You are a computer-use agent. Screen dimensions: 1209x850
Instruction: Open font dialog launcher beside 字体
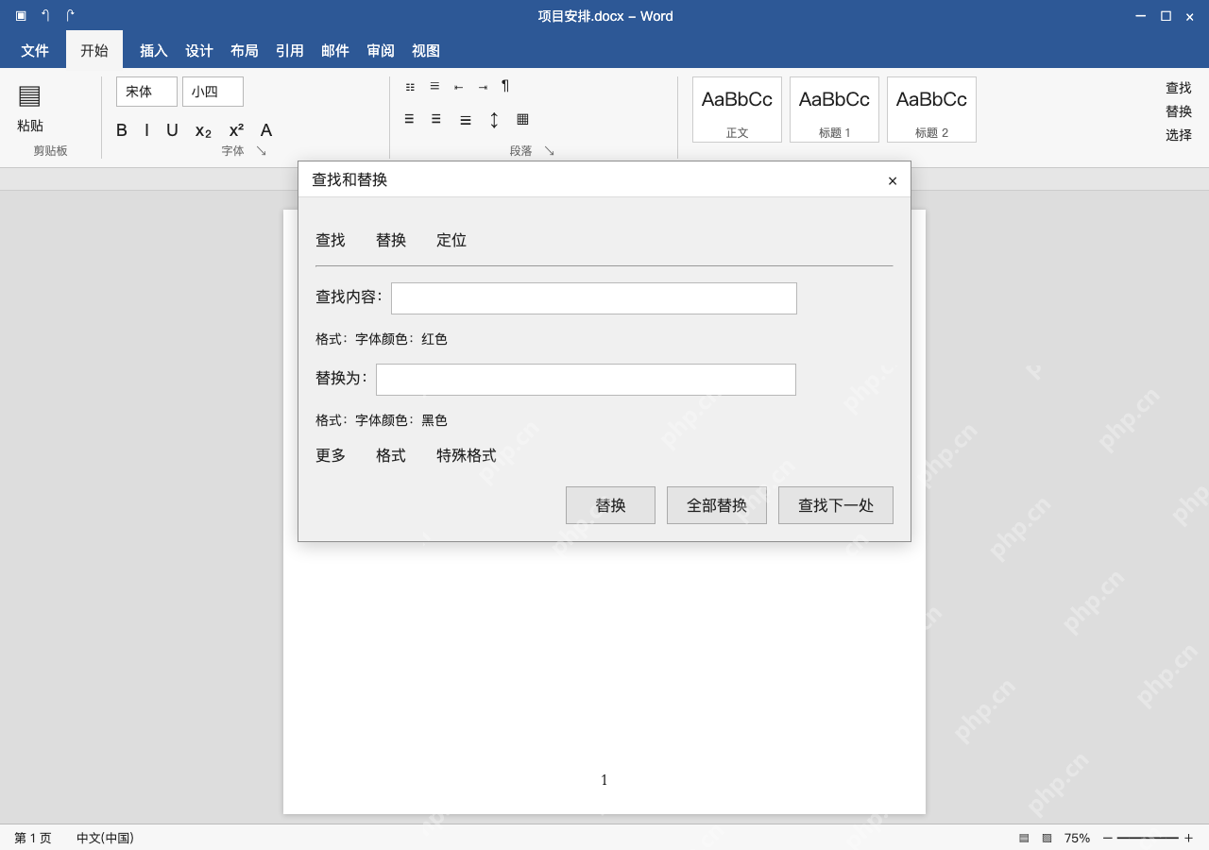pos(262,151)
